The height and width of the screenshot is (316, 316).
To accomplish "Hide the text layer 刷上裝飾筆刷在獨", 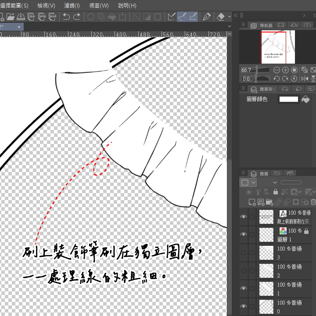I will 244,217.
